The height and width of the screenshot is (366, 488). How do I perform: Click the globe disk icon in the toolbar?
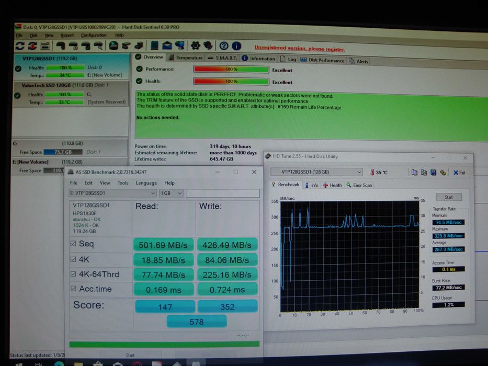tap(114, 46)
